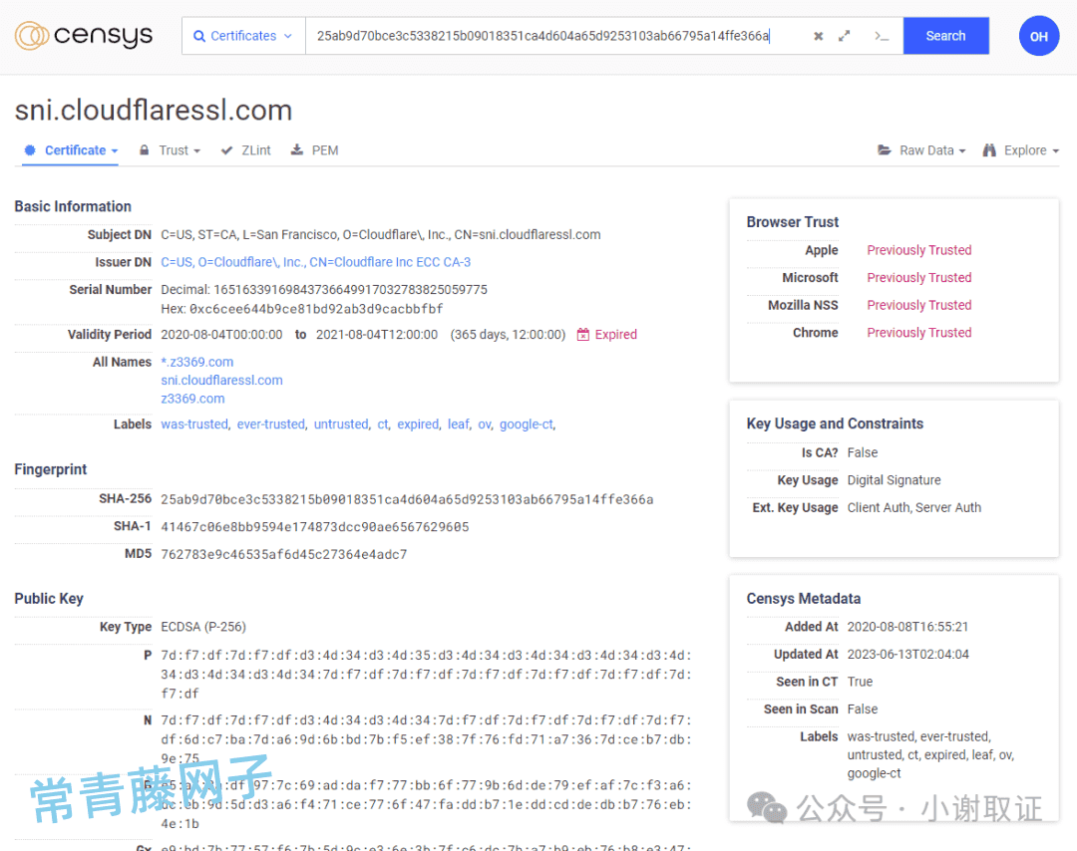
Task: Select the decimal serial number value
Action: click(350, 290)
